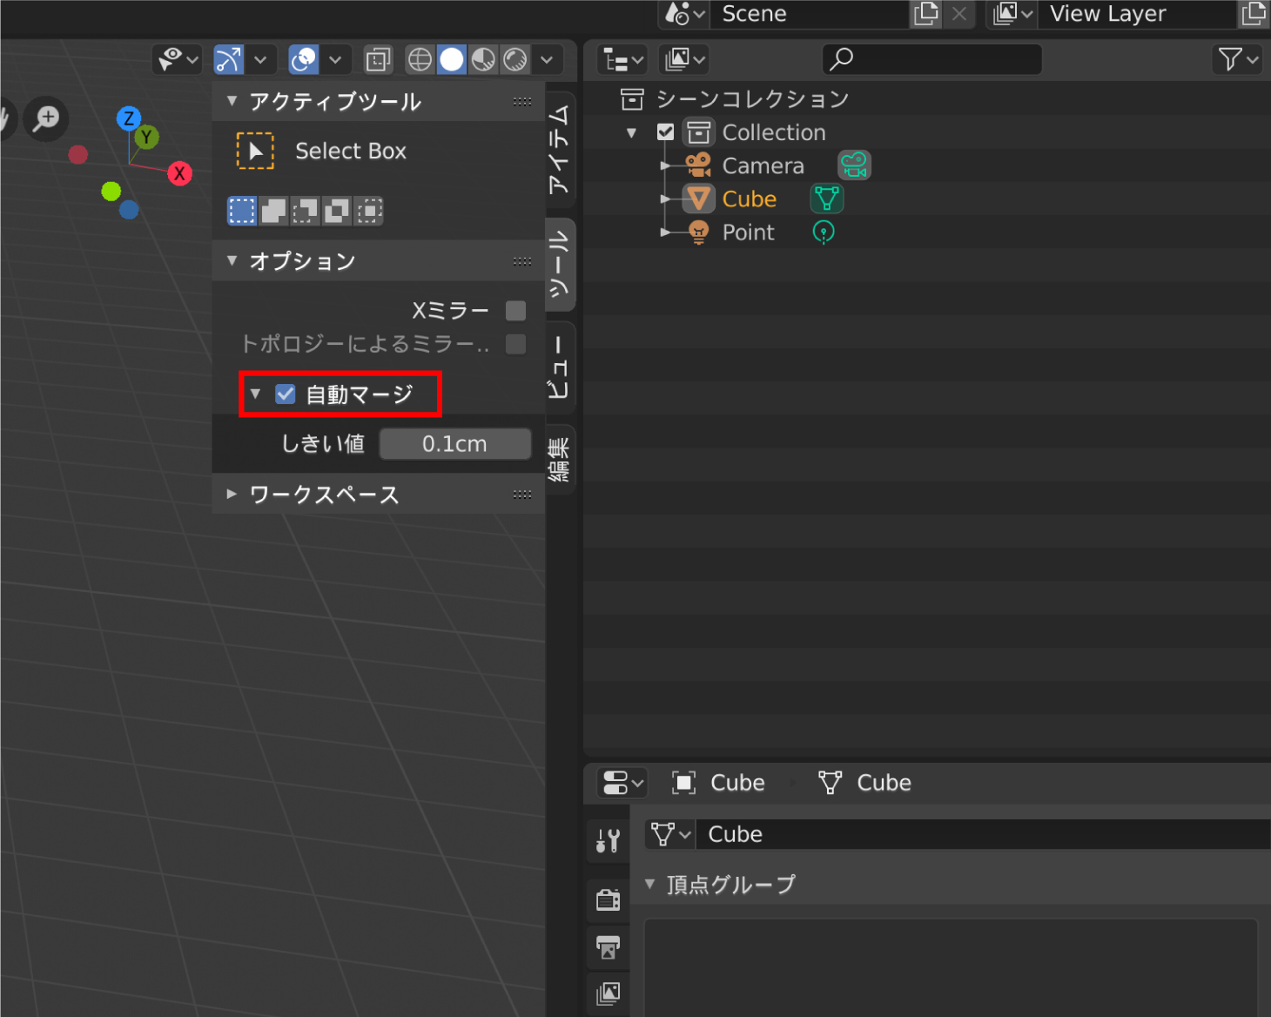Image resolution: width=1271 pixels, height=1017 pixels.
Task: Switch to wireframe shading mode
Action: click(x=420, y=59)
